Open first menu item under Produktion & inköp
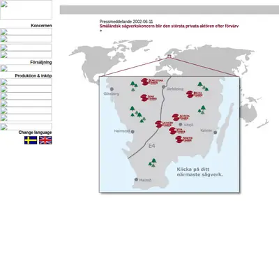 (26, 82)
